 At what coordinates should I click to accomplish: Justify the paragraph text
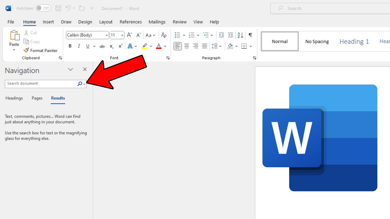(x=204, y=46)
